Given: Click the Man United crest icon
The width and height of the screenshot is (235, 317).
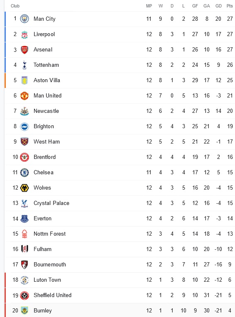Looking at the screenshot, I should (x=24, y=95).
